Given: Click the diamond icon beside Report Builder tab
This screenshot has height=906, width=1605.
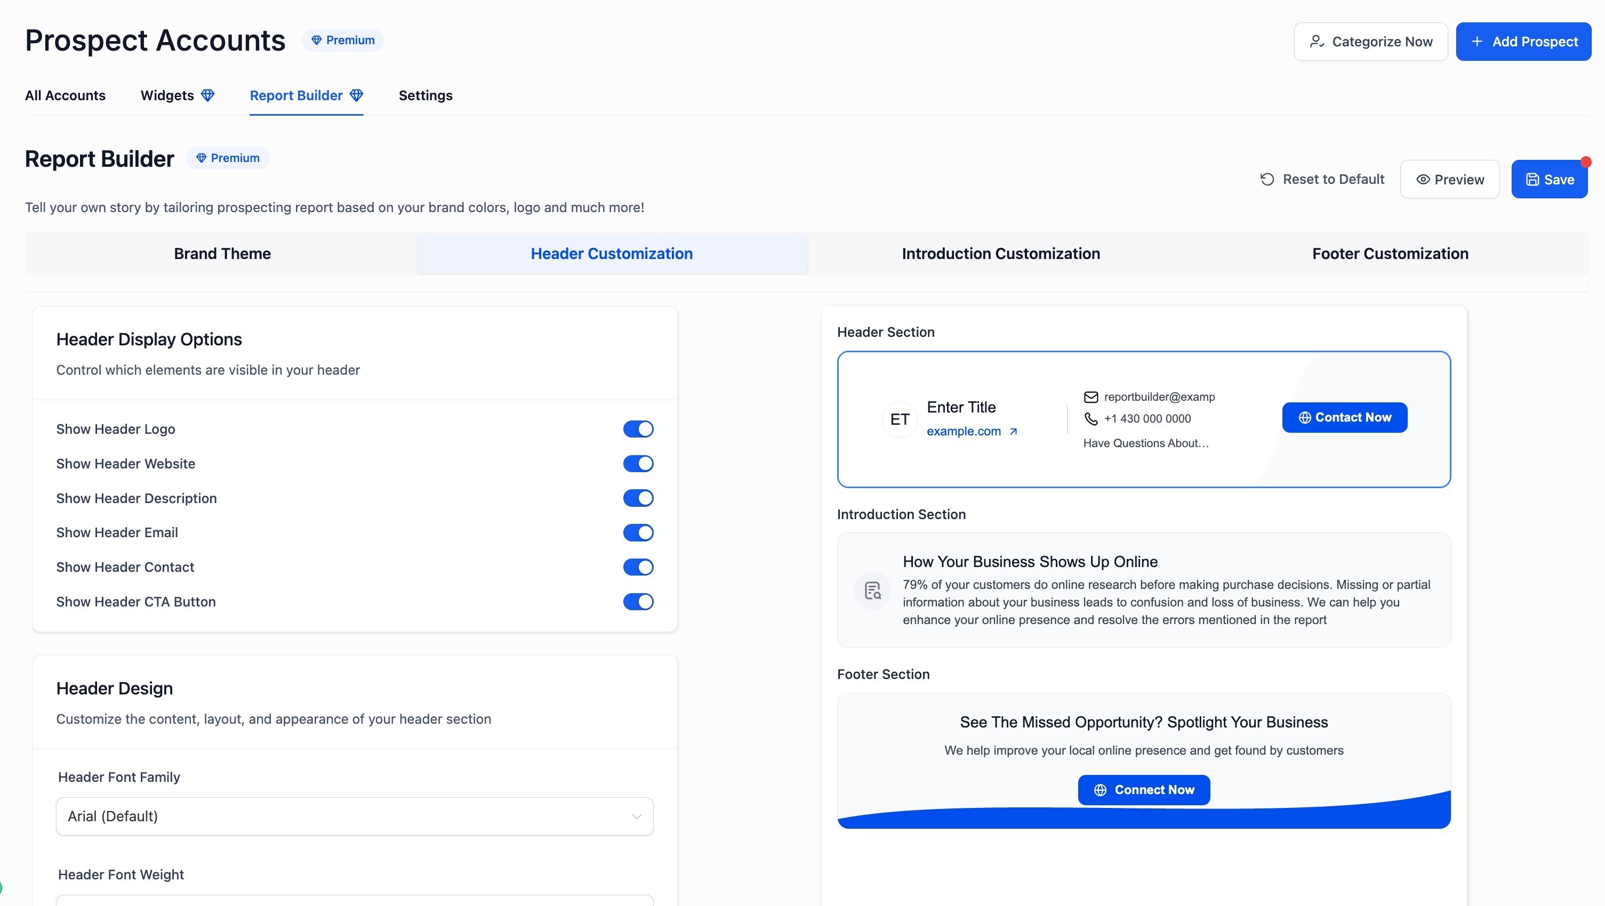Looking at the screenshot, I should tap(356, 95).
